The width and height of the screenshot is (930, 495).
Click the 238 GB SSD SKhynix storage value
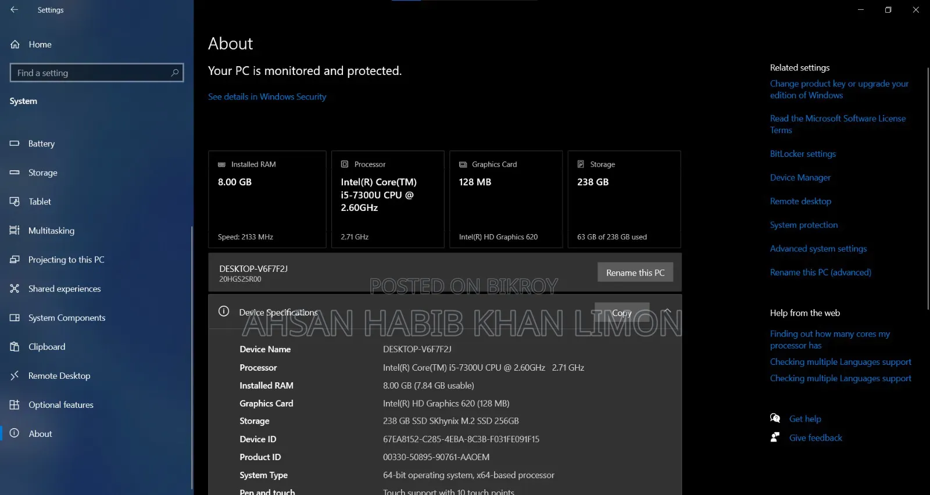[x=451, y=421]
